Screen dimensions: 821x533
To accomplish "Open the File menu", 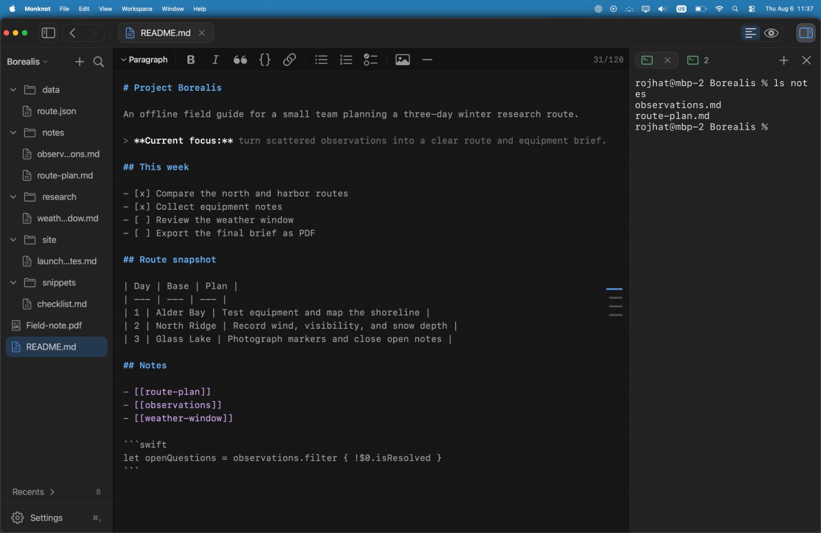I will pyautogui.click(x=64, y=9).
